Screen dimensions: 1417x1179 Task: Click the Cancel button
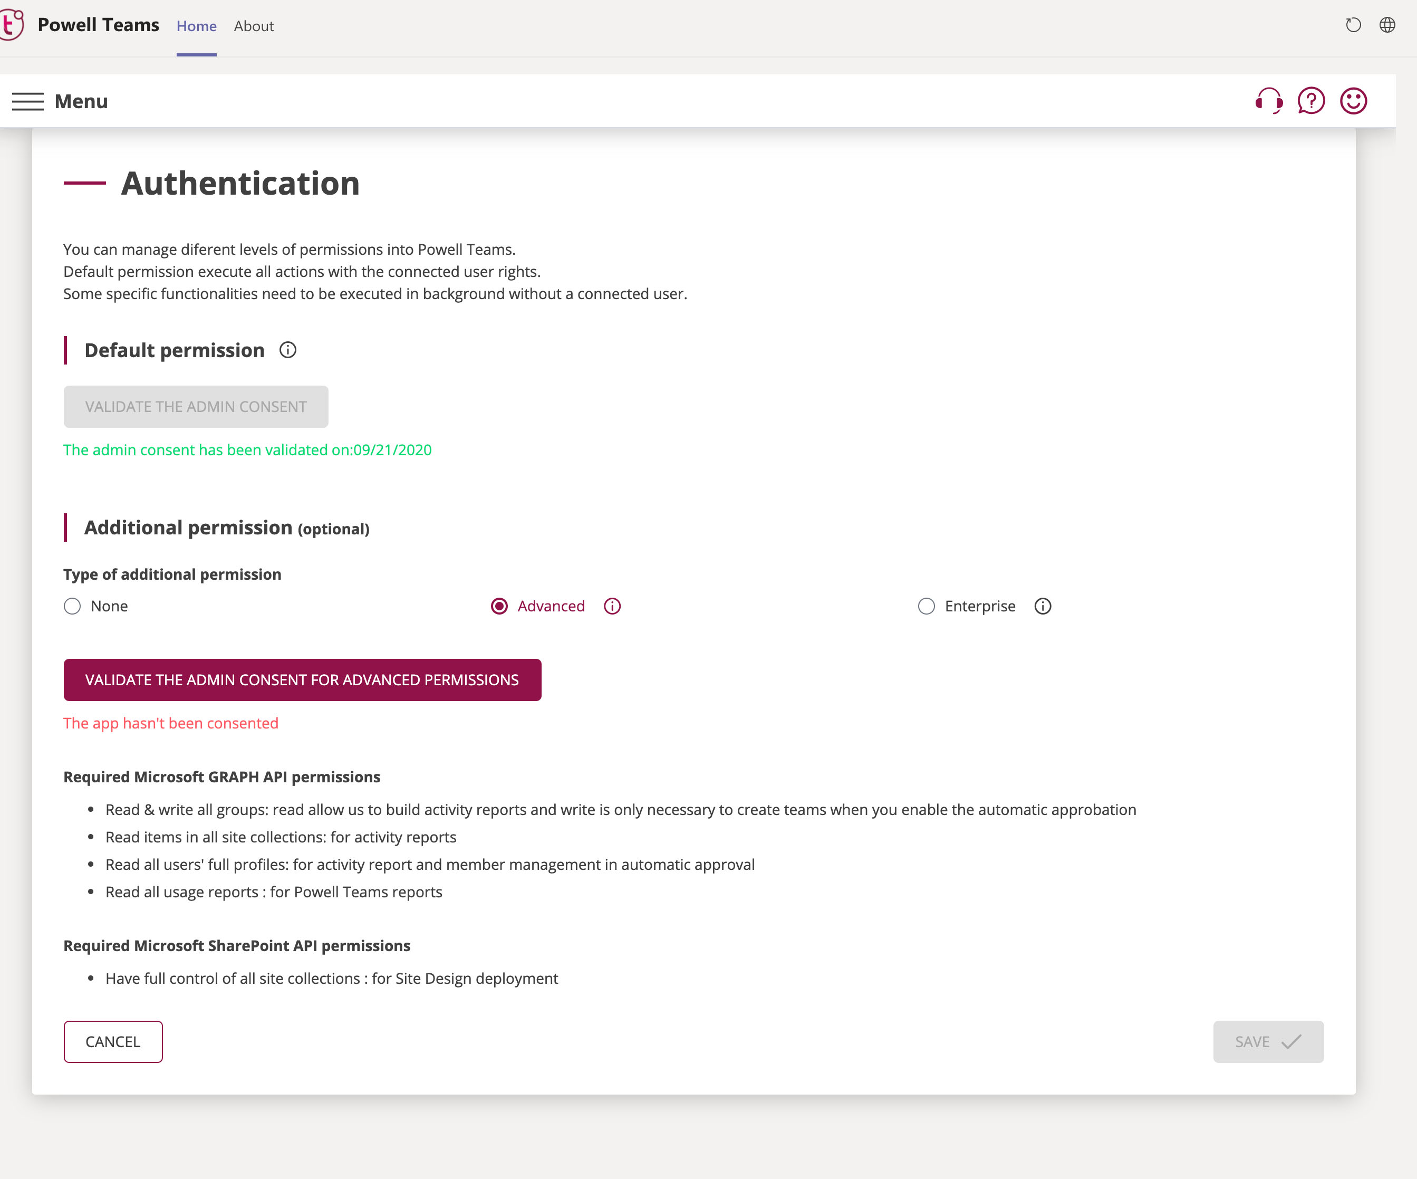pyautogui.click(x=113, y=1041)
